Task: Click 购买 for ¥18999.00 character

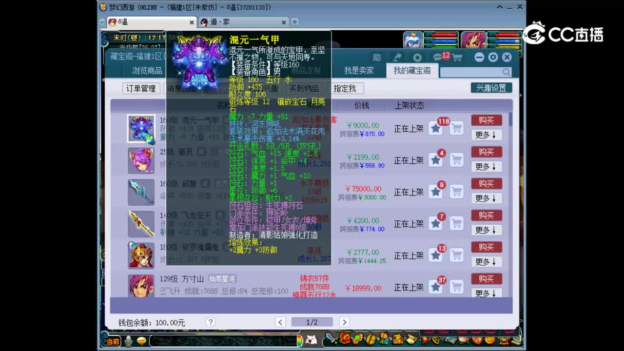Action: click(x=487, y=278)
